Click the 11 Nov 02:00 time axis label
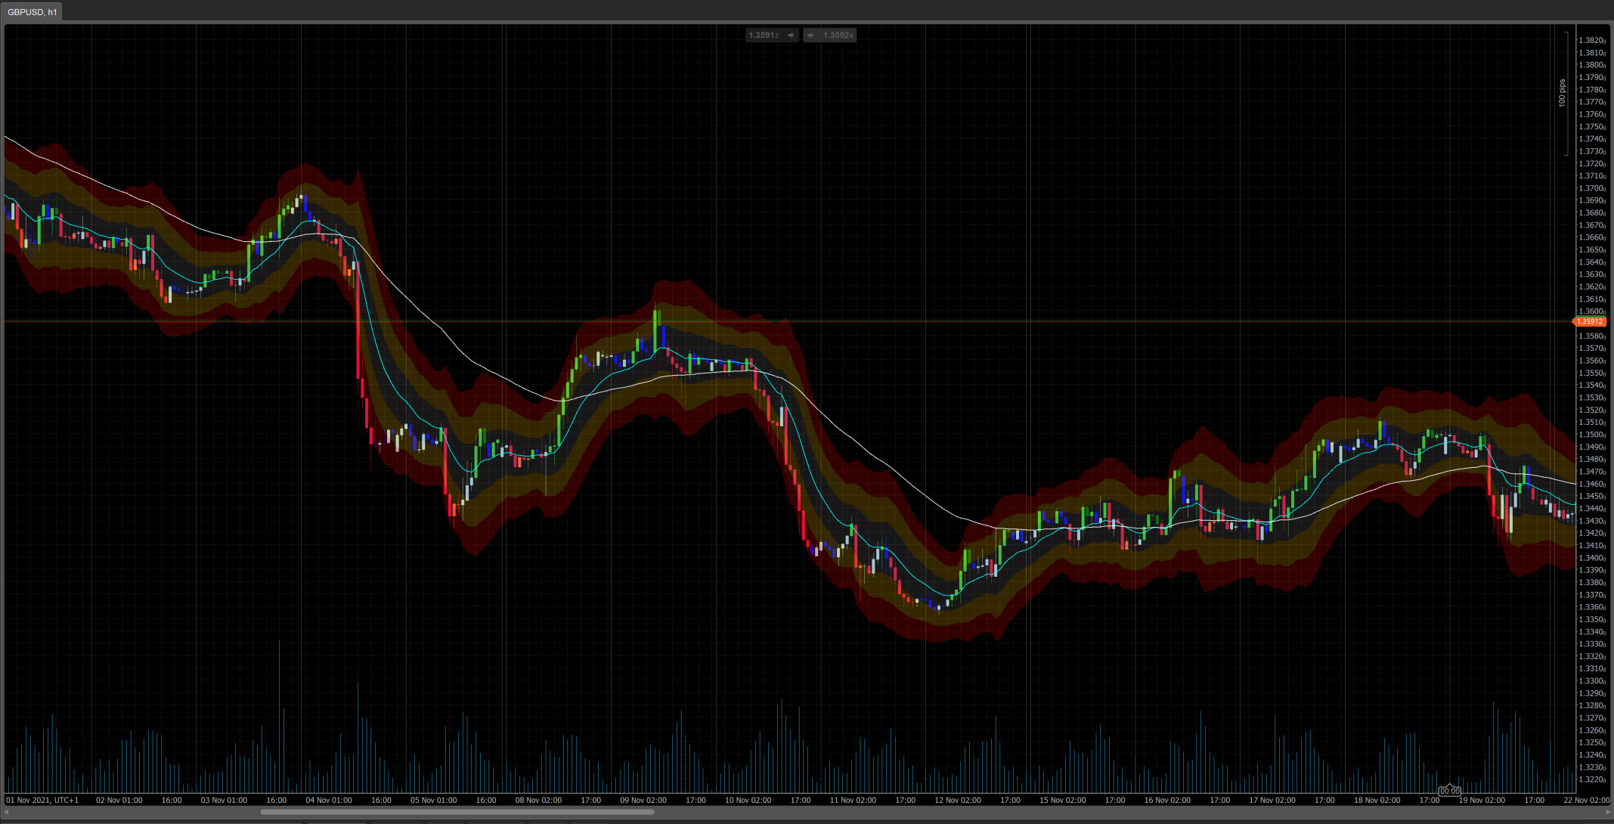The height and width of the screenshot is (824, 1614). click(x=853, y=800)
